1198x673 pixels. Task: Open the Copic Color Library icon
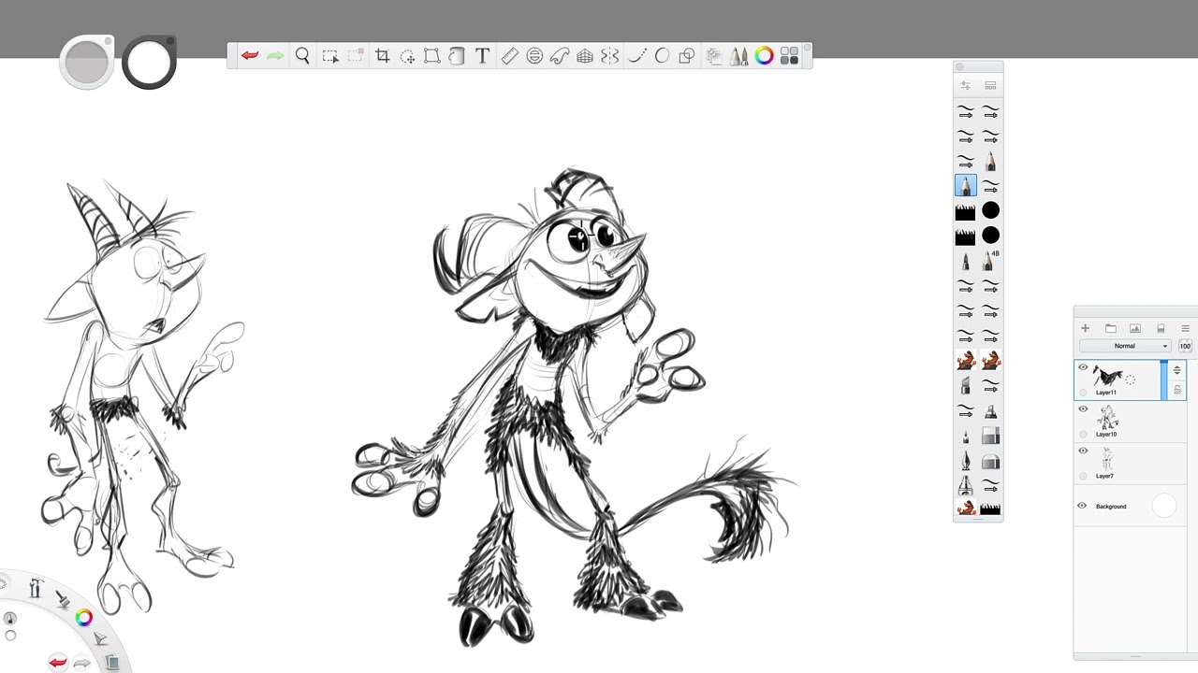(789, 56)
